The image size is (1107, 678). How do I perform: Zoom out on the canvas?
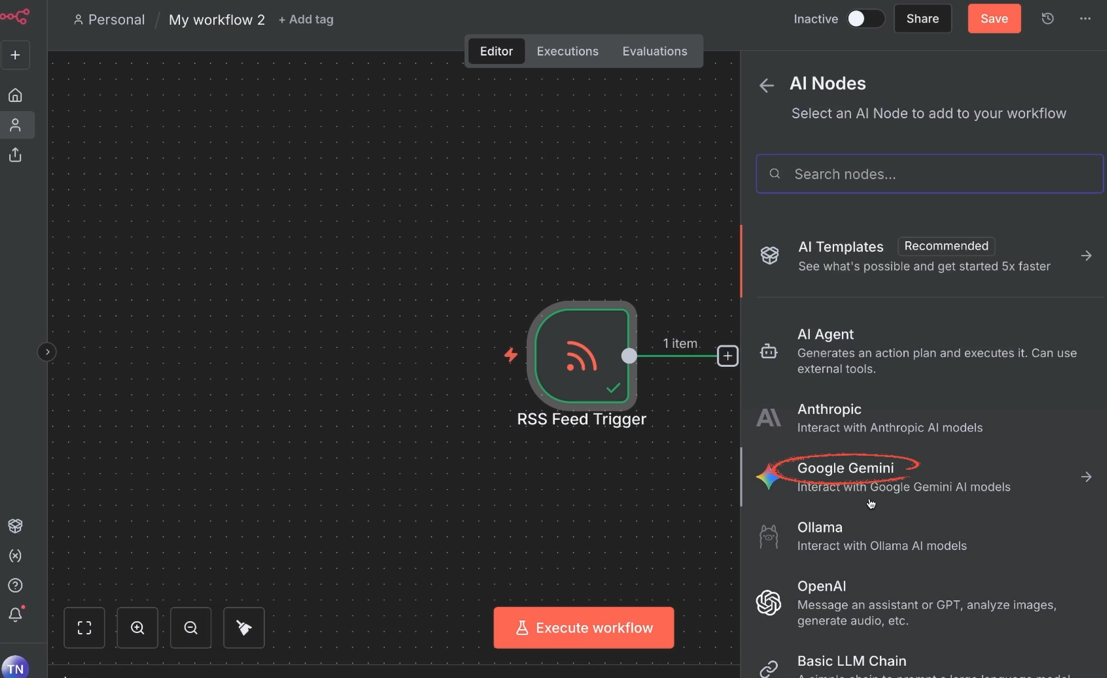click(x=191, y=627)
